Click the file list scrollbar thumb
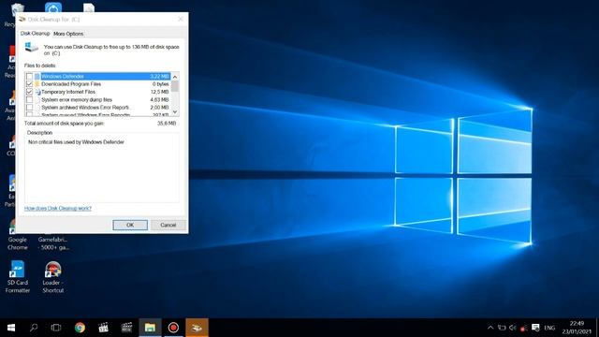The width and height of the screenshot is (599, 337). 175,86
